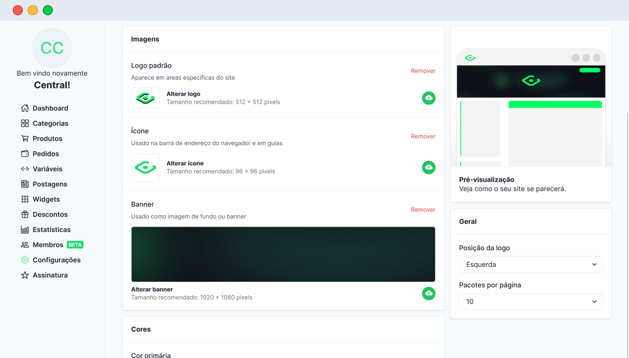Click the Widgets dots icon
The height and width of the screenshot is (358, 629).
click(25, 199)
